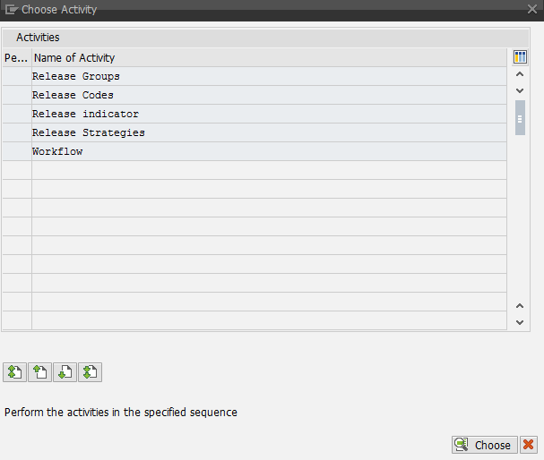Click the Pe... column header
The height and width of the screenshot is (460, 544).
pyautogui.click(x=16, y=57)
